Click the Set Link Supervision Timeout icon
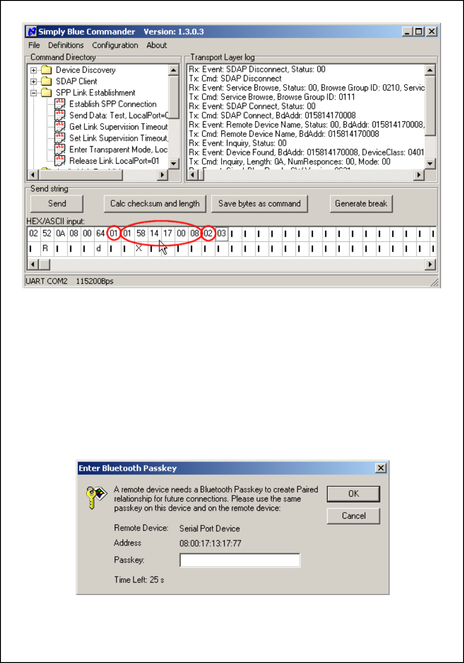Image resolution: width=464 pixels, height=663 pixels. tap(60, 138)
